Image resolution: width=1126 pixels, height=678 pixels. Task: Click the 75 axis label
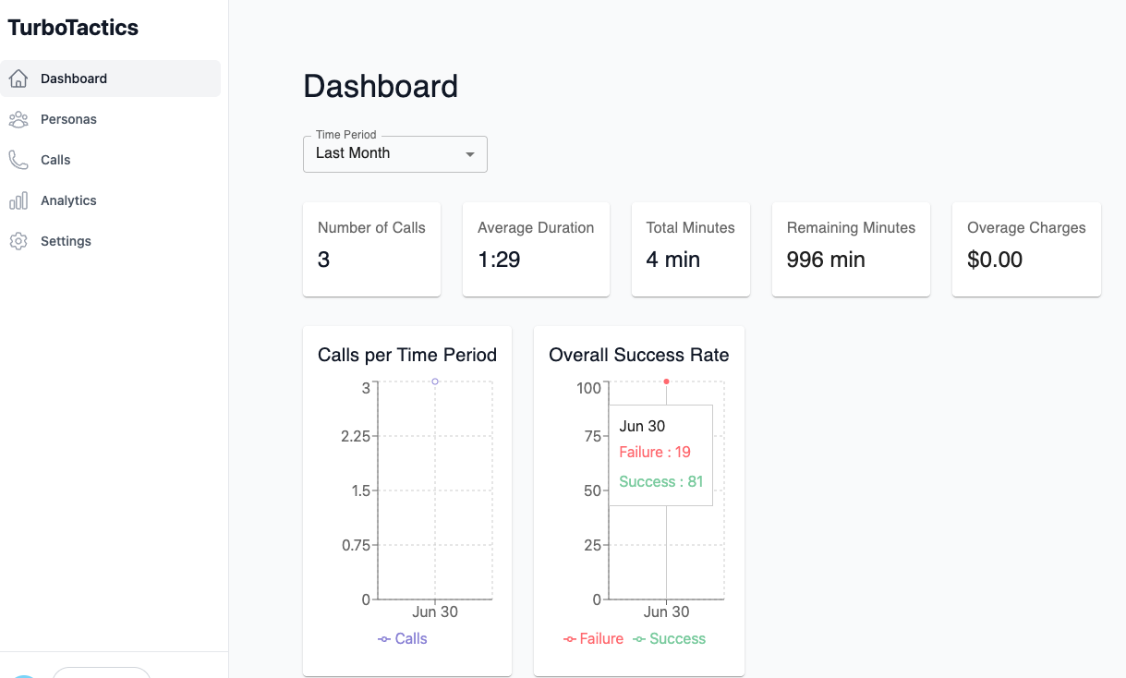[593, 436]
